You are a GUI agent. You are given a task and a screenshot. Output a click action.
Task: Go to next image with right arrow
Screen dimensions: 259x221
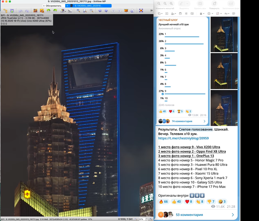click(106, 11)
